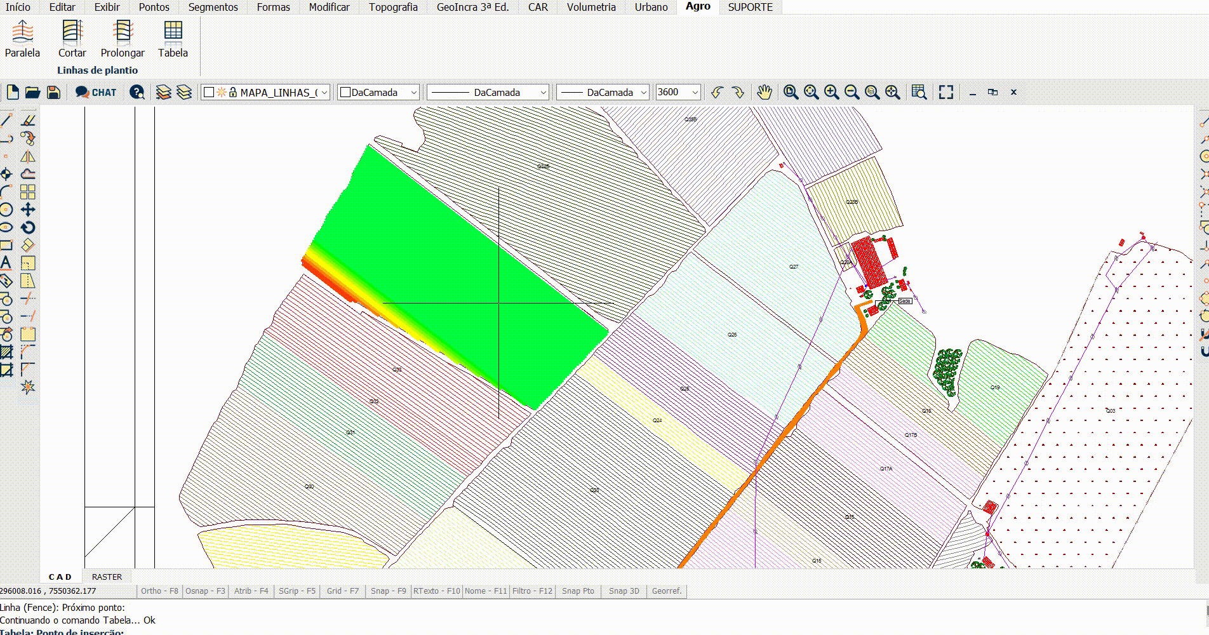The width and height of the screenshot is (1209, 635).
Task: Click the zoom window magnifier icon
Action: point(791,92)
